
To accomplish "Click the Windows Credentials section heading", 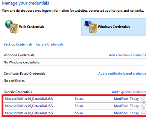I will click(19, 55).
